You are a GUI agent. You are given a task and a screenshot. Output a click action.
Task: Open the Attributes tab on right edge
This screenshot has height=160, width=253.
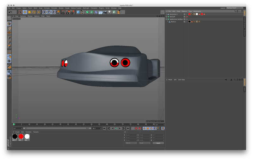click(244, 82)
